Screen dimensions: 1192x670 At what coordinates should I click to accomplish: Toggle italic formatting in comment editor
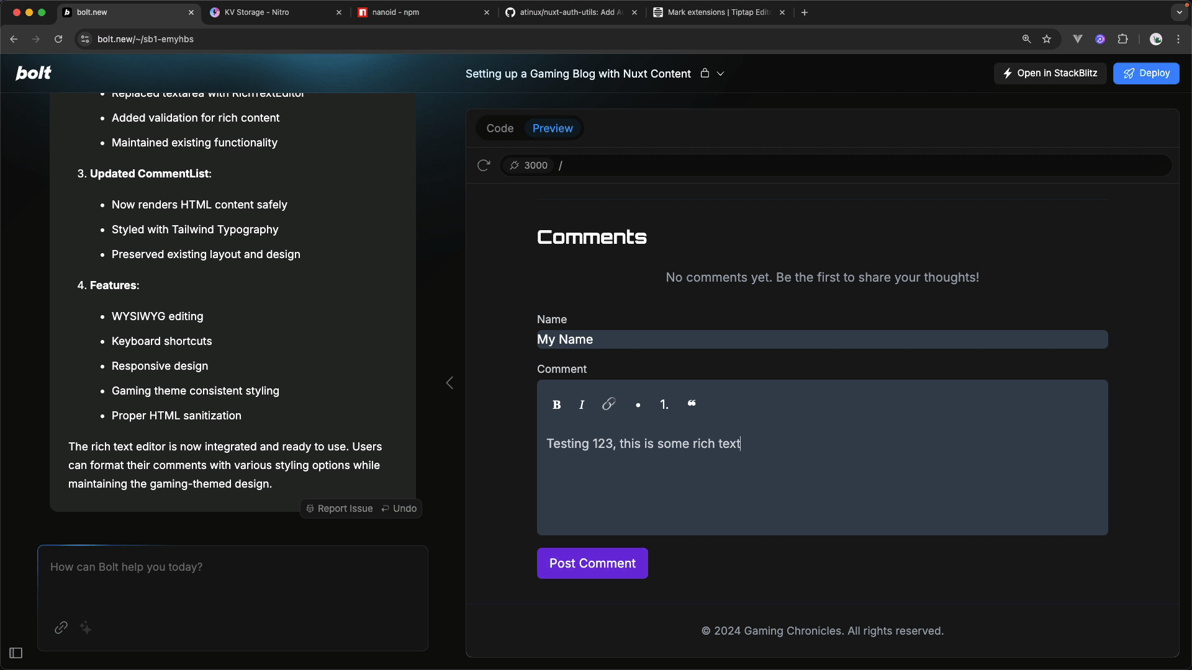582,404
